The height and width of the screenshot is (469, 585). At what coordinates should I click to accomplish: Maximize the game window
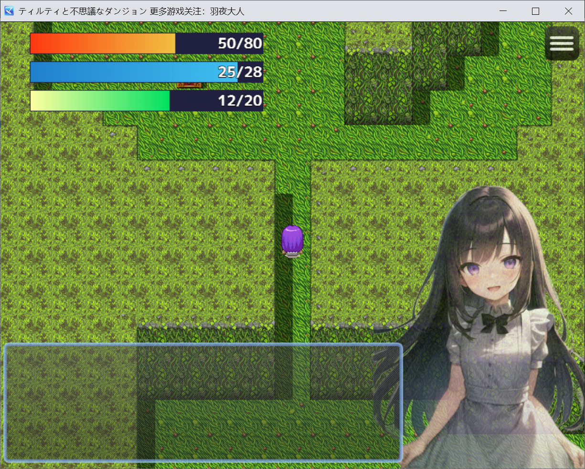click(x=535, y=11)
